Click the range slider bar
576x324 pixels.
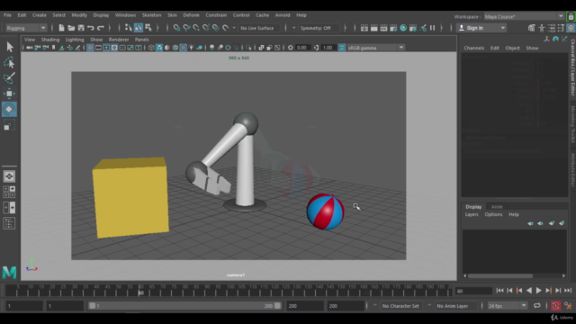[184, 306]
